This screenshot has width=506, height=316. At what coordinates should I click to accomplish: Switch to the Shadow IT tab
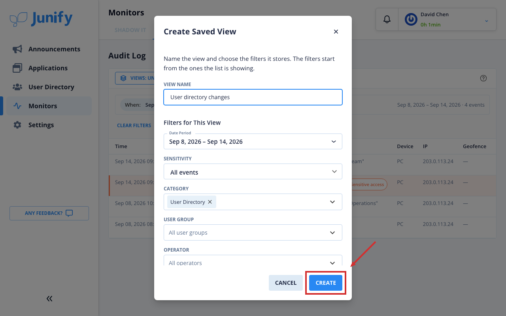tap(130, 30)
